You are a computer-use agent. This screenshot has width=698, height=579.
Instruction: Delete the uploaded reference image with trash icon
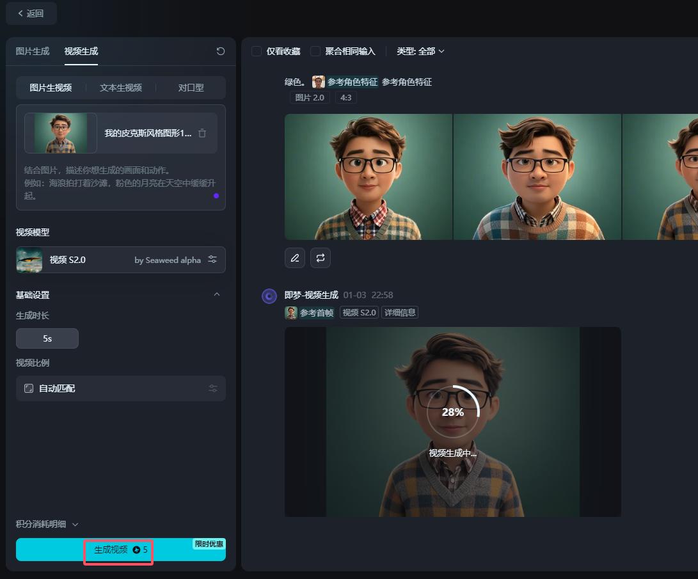click(x=202, y=133)
